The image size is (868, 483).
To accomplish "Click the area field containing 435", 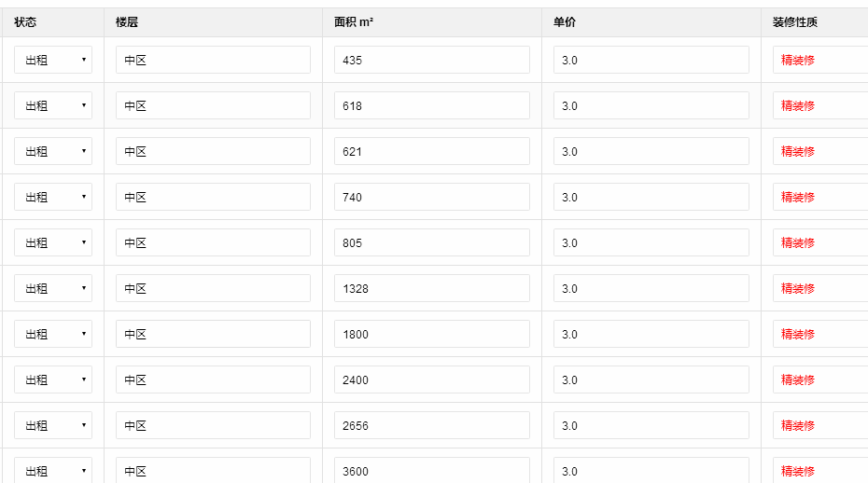I will coord(431,60).
